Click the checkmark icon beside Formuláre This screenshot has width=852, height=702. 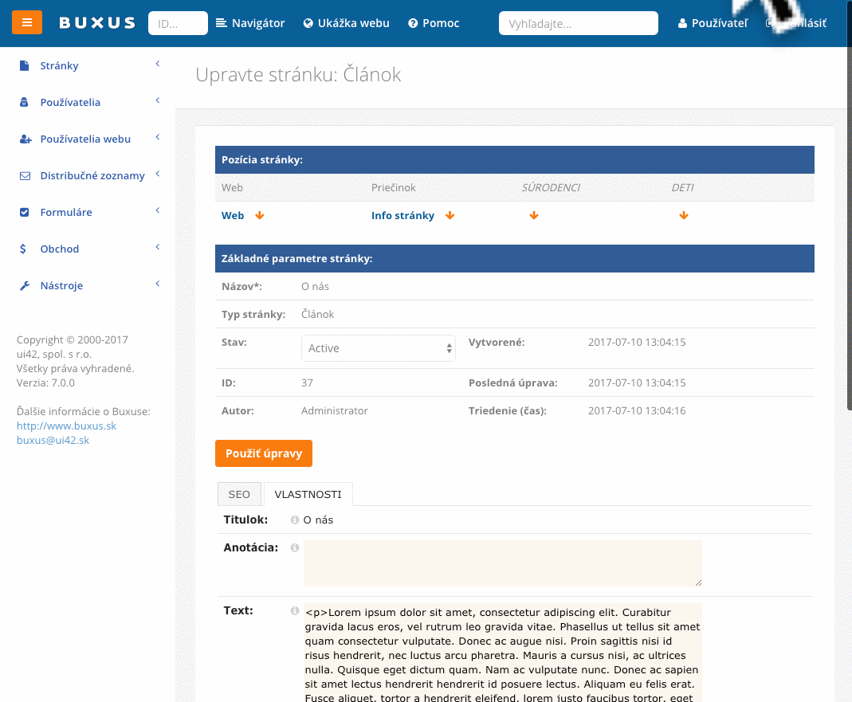(24, 212)
